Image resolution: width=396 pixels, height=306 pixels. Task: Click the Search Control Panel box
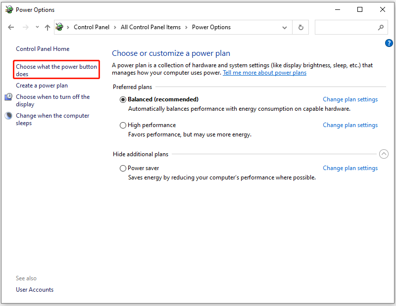click(351, 27)
